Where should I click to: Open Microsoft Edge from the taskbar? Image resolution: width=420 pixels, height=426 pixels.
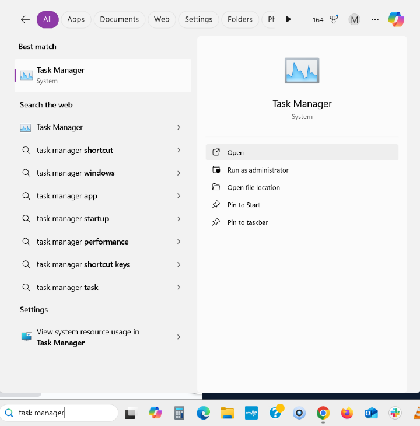tap(204, 413)
